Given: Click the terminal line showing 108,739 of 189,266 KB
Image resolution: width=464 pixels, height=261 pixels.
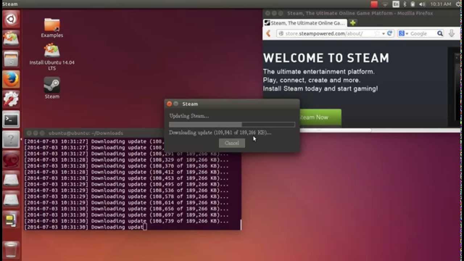Looking at the screenshot, I should pos(127,221).
